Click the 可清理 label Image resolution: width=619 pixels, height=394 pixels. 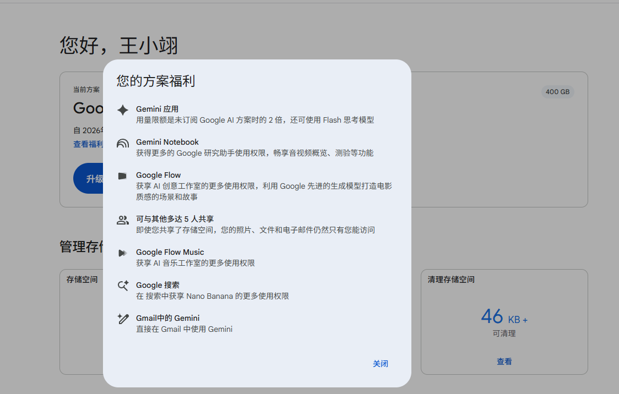pyautogui.click(x=504, y=333)
